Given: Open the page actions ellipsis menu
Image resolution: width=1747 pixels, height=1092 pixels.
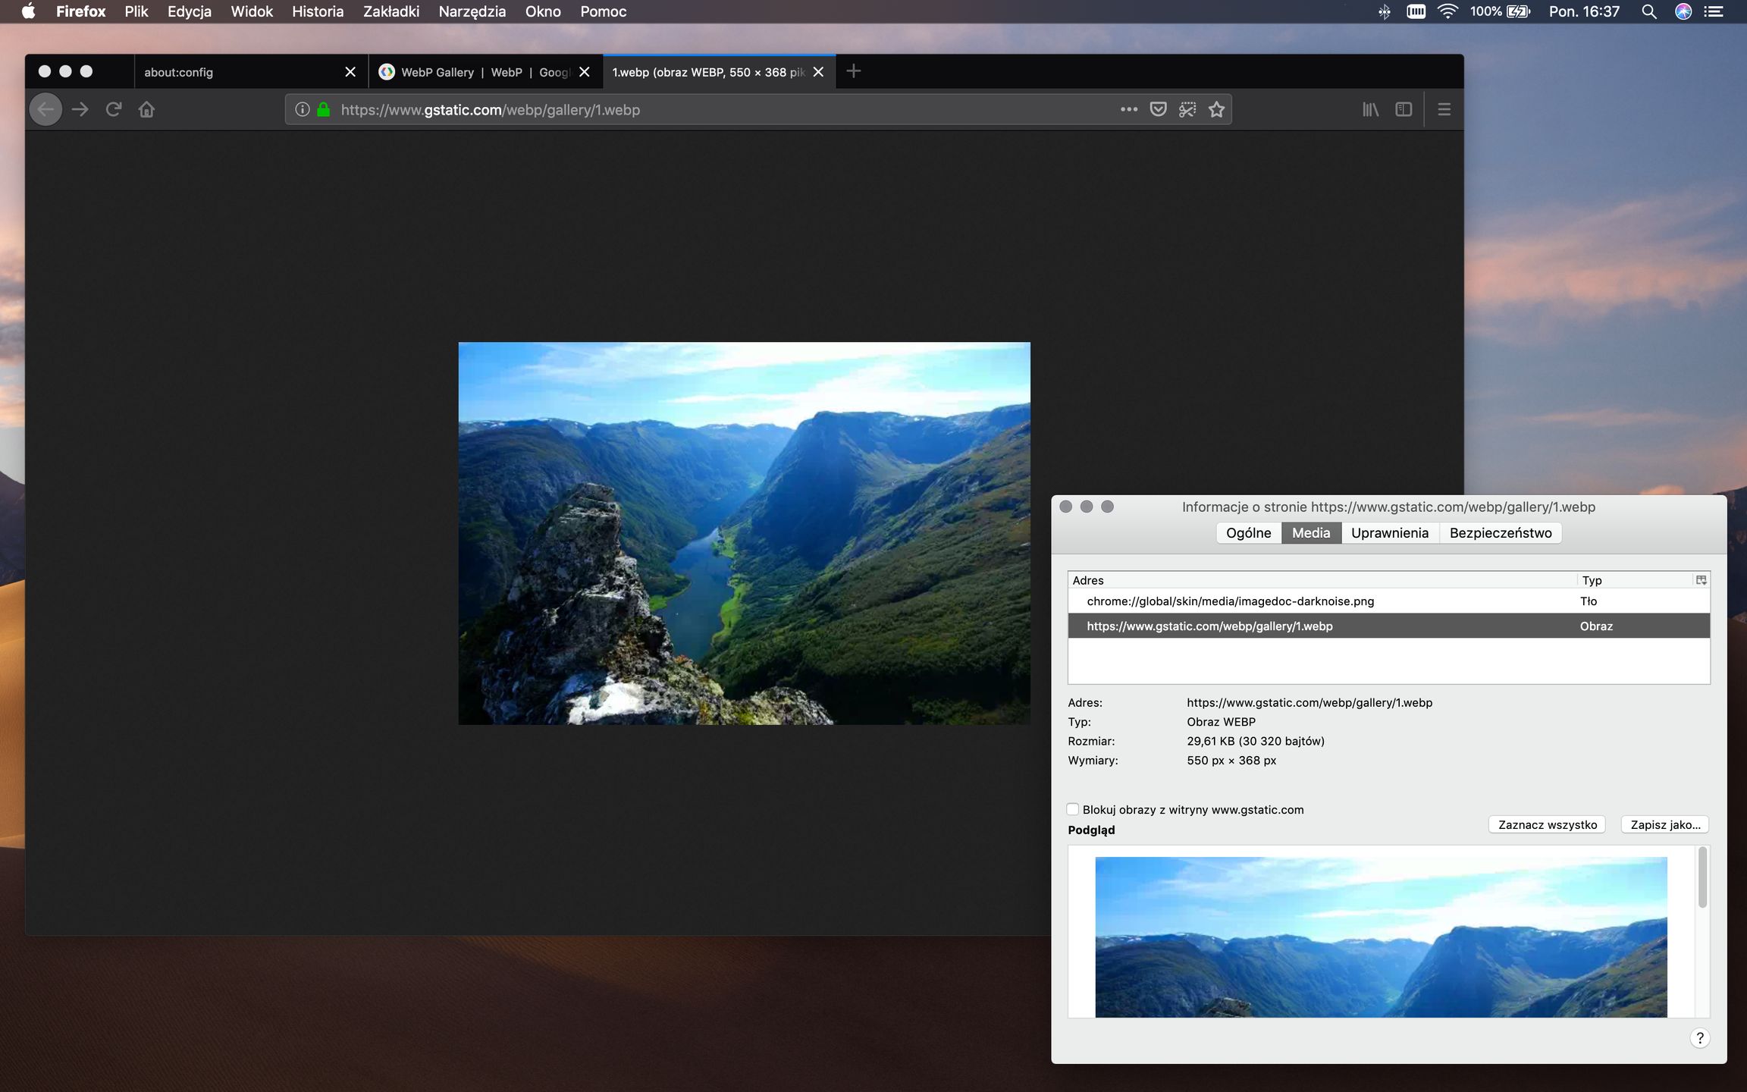Looking at the screenshot, I should (1129, 109).
